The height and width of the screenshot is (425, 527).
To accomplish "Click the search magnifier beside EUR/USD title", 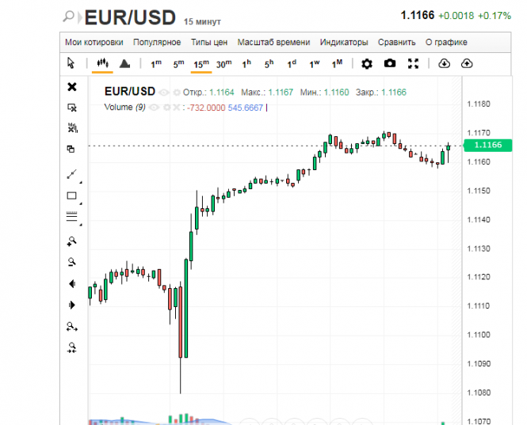I will [69, 16].
